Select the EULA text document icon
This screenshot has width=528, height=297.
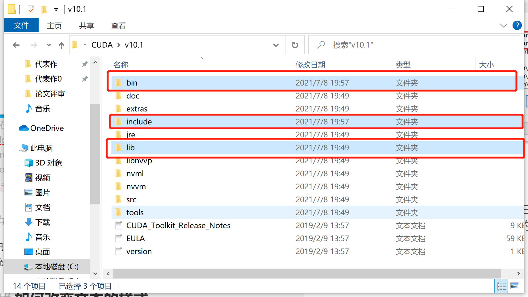tap(119, 238)
